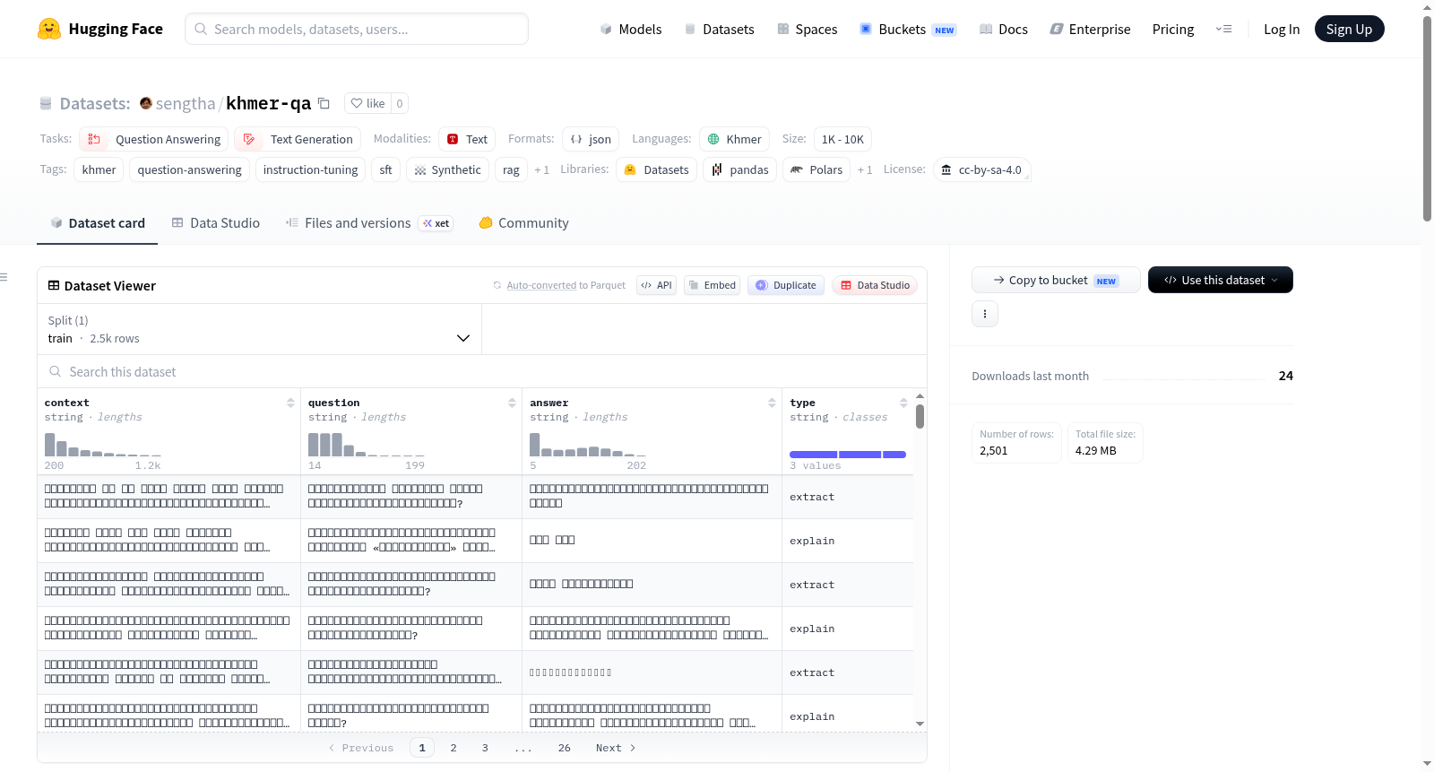Click the pandas library tag
The width and height of the screenshot is (1434, 772).
pyautogui.click(x=739, y=169)
